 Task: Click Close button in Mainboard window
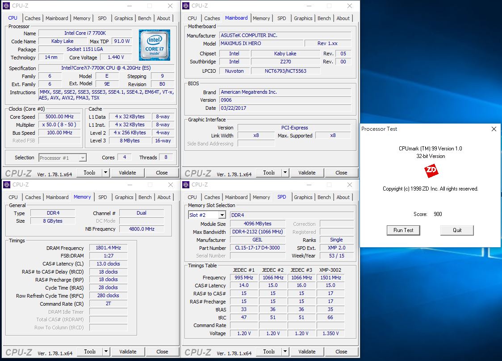pos(341,173)
